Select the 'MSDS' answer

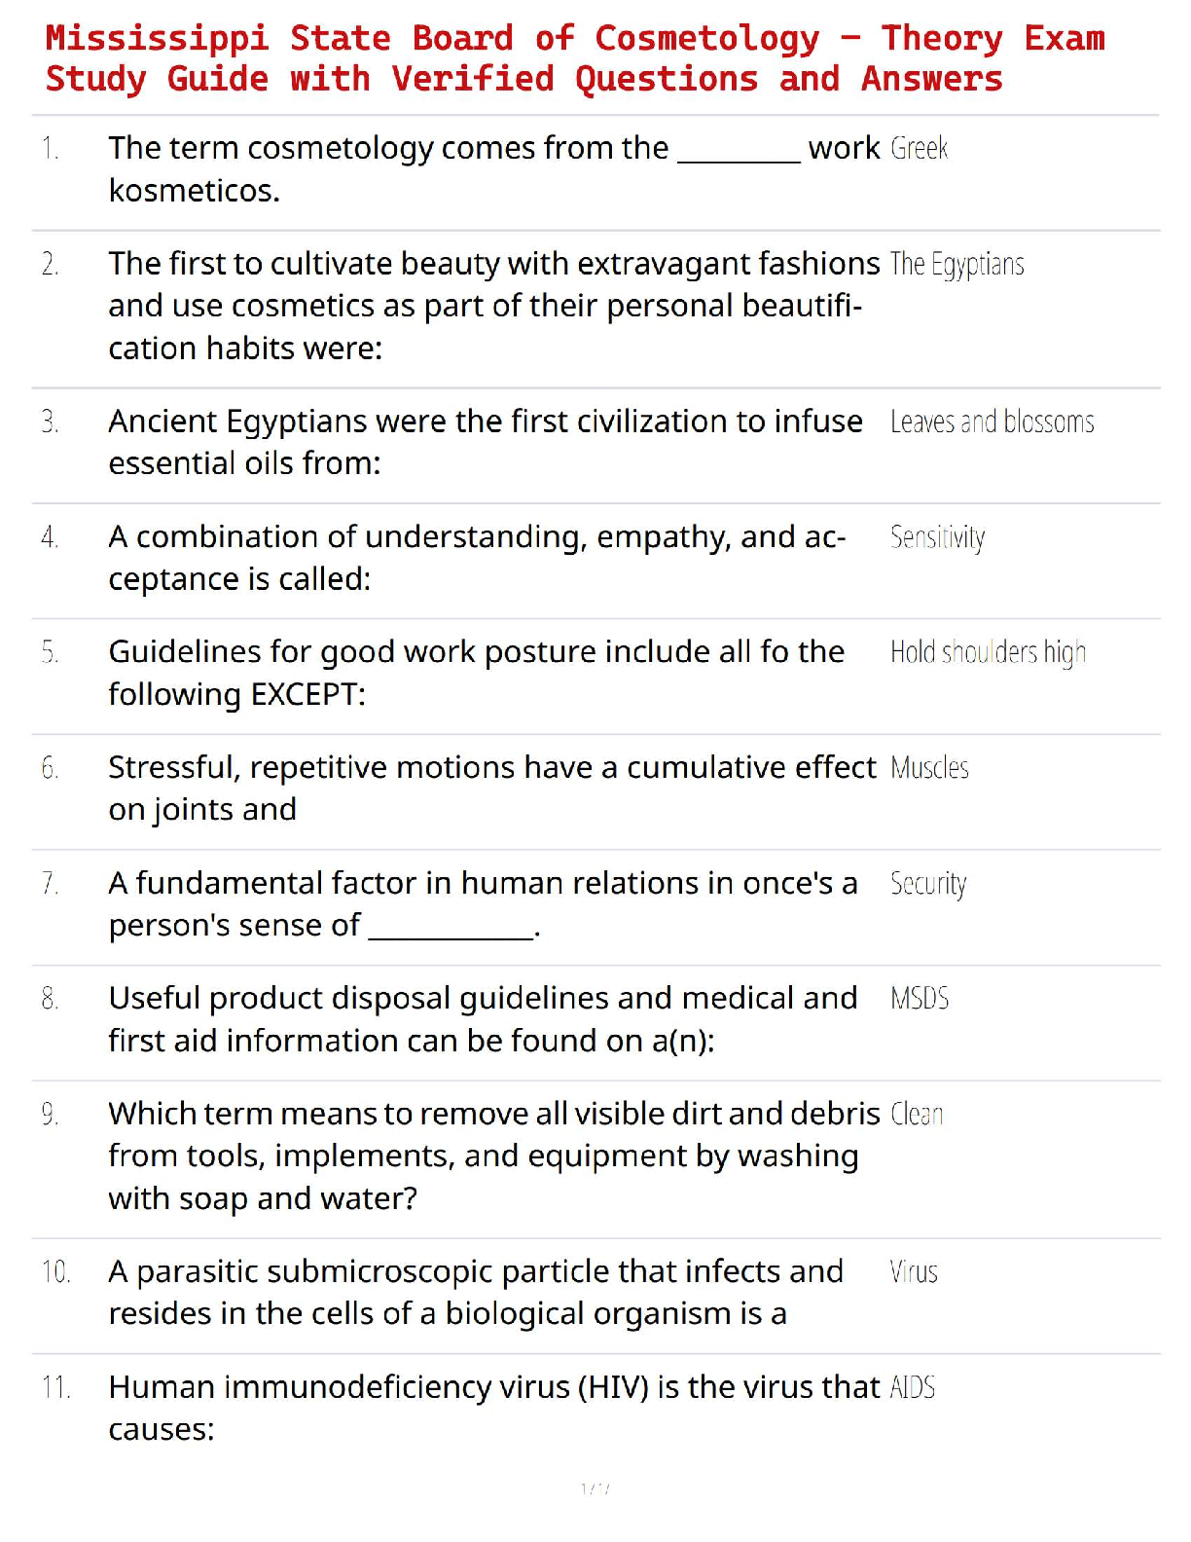pyautogui.click(x=920, y=999)
